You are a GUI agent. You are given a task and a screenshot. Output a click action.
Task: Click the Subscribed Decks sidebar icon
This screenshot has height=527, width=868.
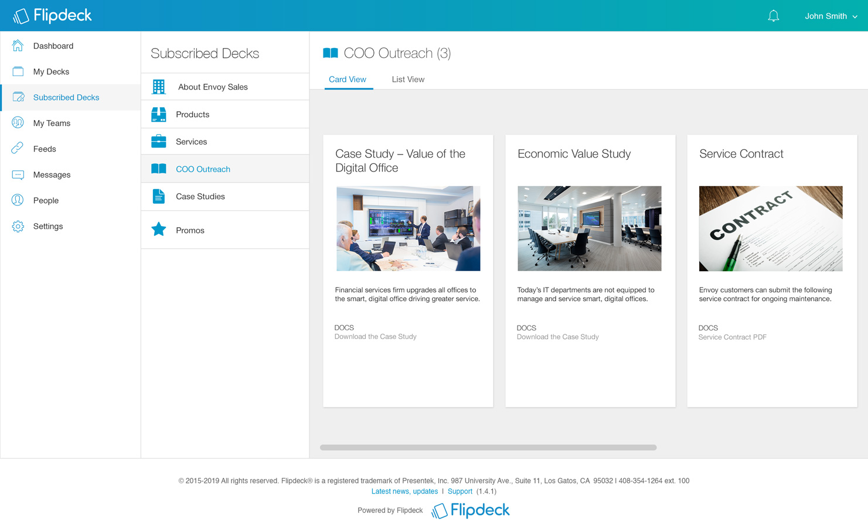18,97
